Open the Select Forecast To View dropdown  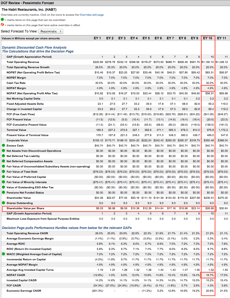(51, 31)
